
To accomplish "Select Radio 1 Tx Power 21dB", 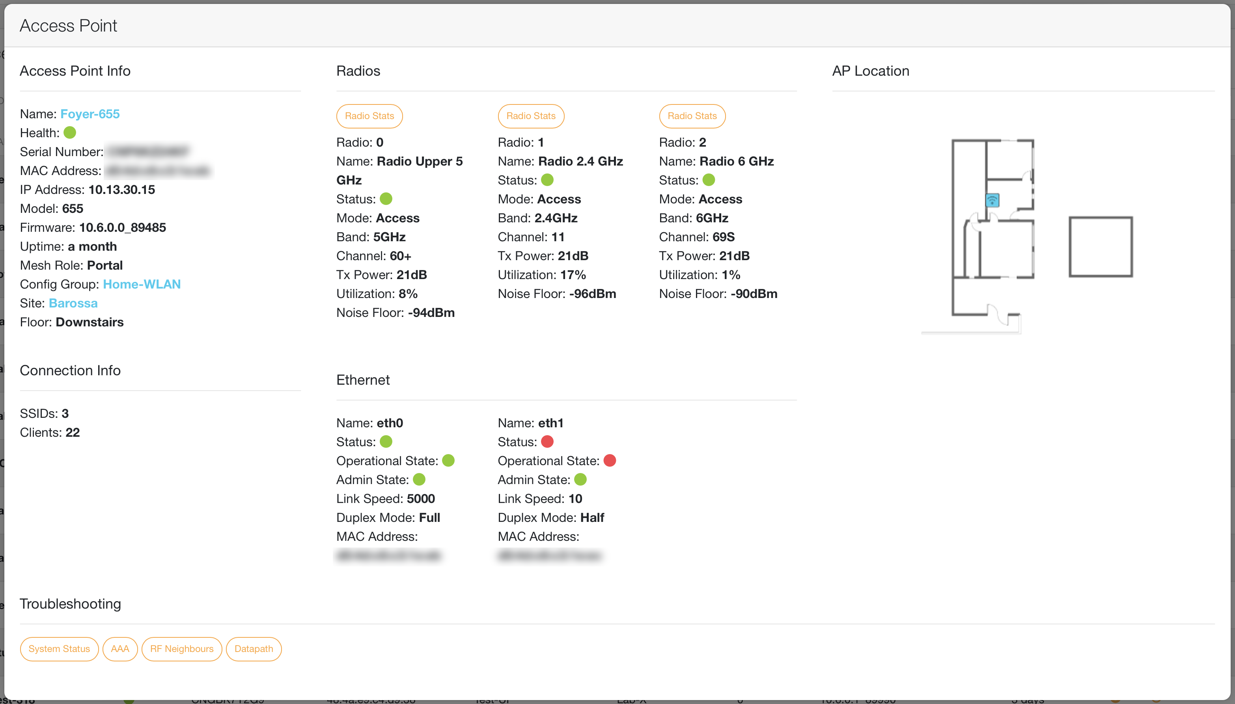I will (x=573, y=256).
